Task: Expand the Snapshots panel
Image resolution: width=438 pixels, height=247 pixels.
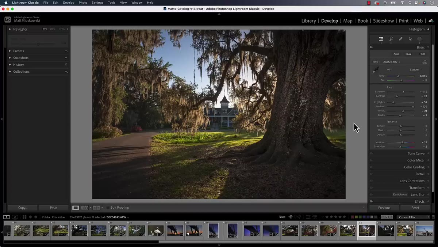Action: [x=10, y=58]
